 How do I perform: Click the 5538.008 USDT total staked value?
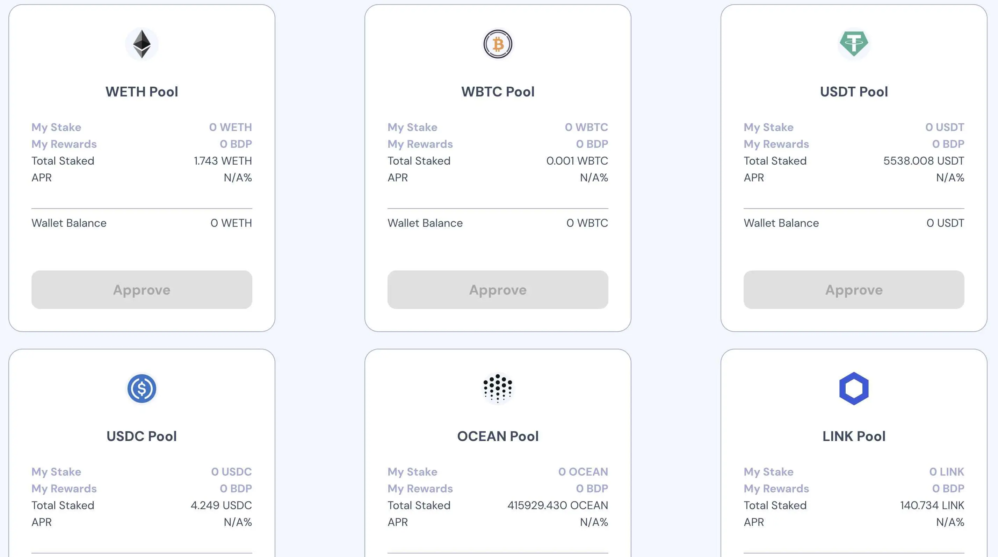[923, 161]
